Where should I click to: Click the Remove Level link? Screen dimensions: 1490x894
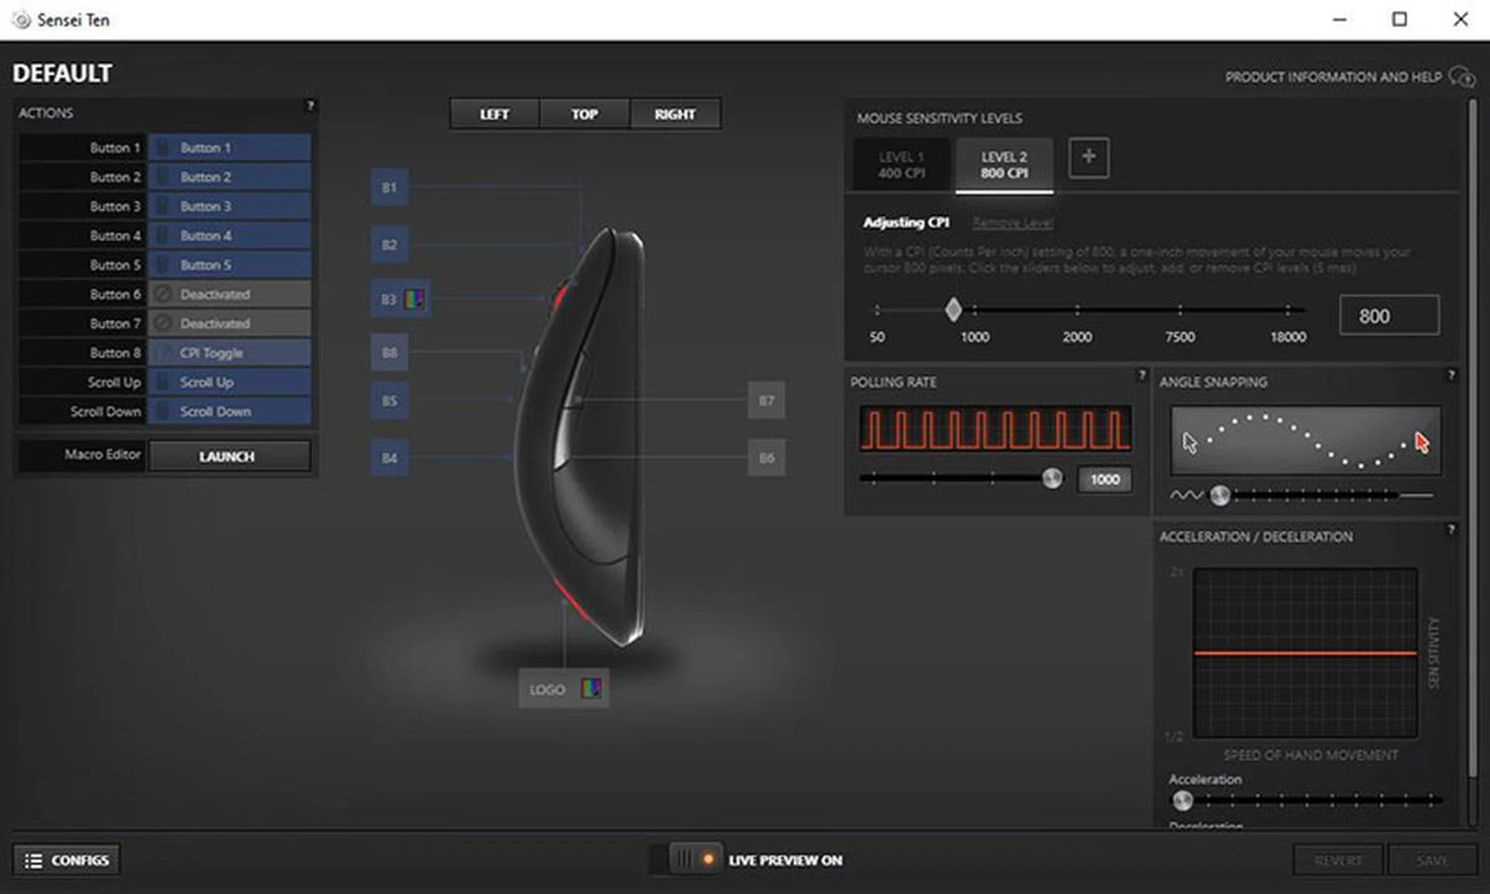click(x=1011, y=223)
